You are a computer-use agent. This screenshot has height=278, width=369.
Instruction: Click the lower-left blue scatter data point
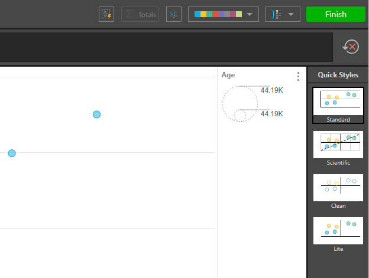tap(12, 153)
